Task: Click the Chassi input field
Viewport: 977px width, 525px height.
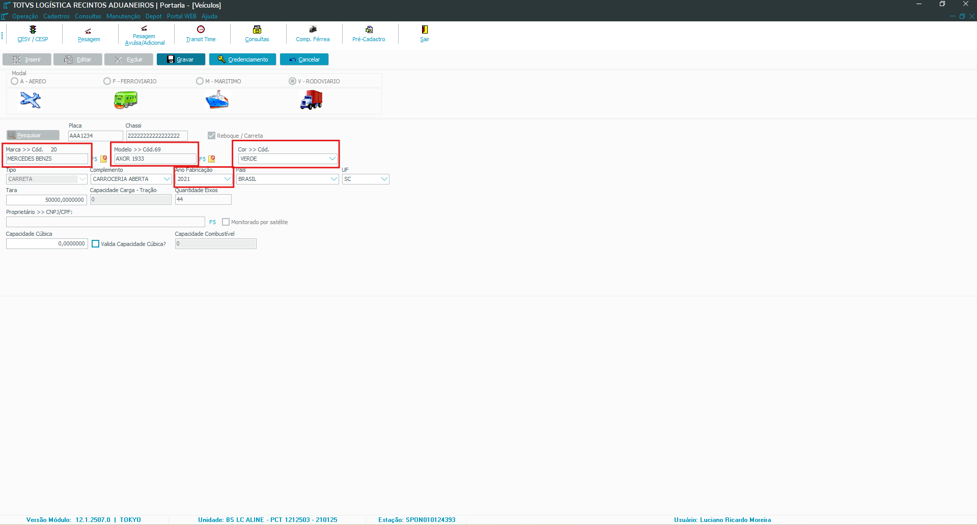Action: [157, 136]
